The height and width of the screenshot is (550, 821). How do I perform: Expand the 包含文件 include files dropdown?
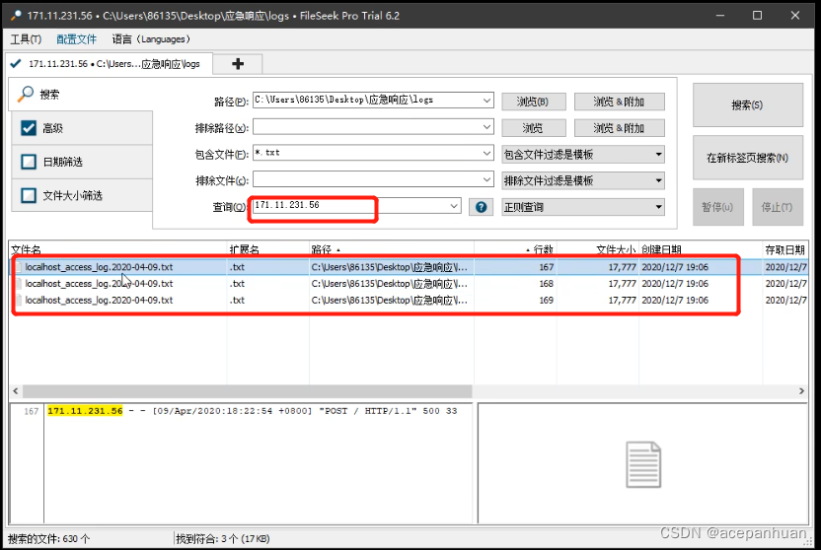[486, 153]
